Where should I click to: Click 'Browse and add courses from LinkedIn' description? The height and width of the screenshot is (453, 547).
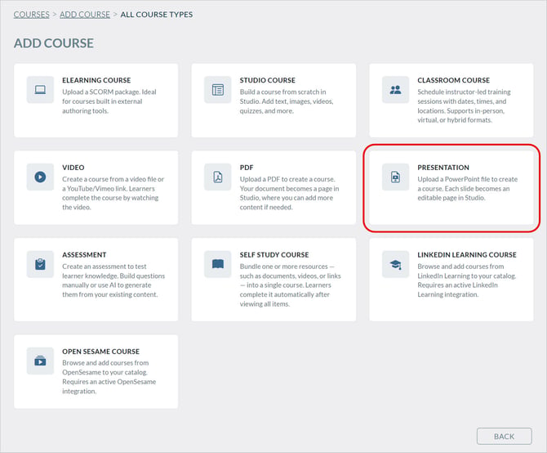(467, 280)
